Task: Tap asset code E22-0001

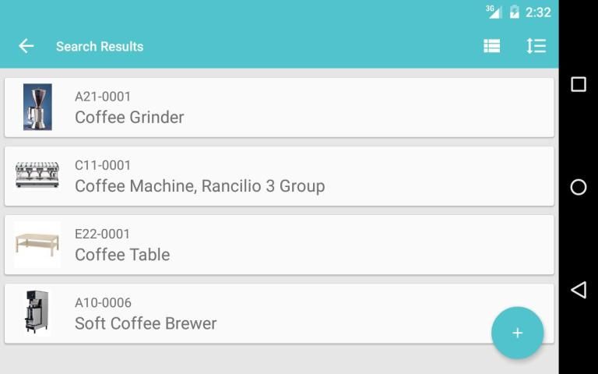Action: pyautogui.click(x=102, y=234)
